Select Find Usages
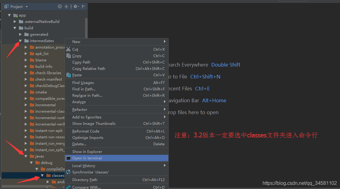 pos(117,82)
